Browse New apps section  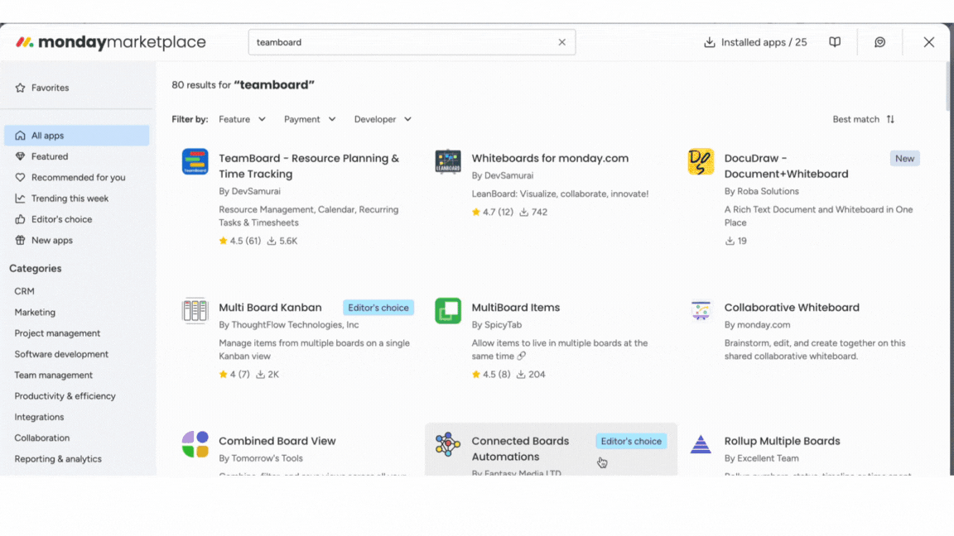[x=44, y=240]
